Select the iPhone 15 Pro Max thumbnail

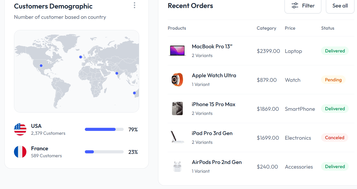pyautogui.click(x=177, y=108)
